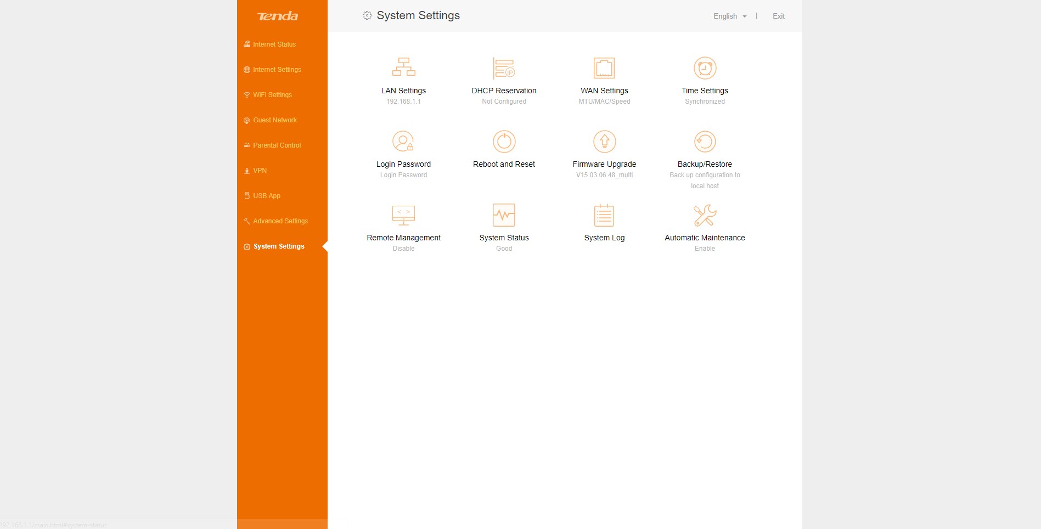
Task: Click the Firmware Upgrade label
Action: [604, 164]
